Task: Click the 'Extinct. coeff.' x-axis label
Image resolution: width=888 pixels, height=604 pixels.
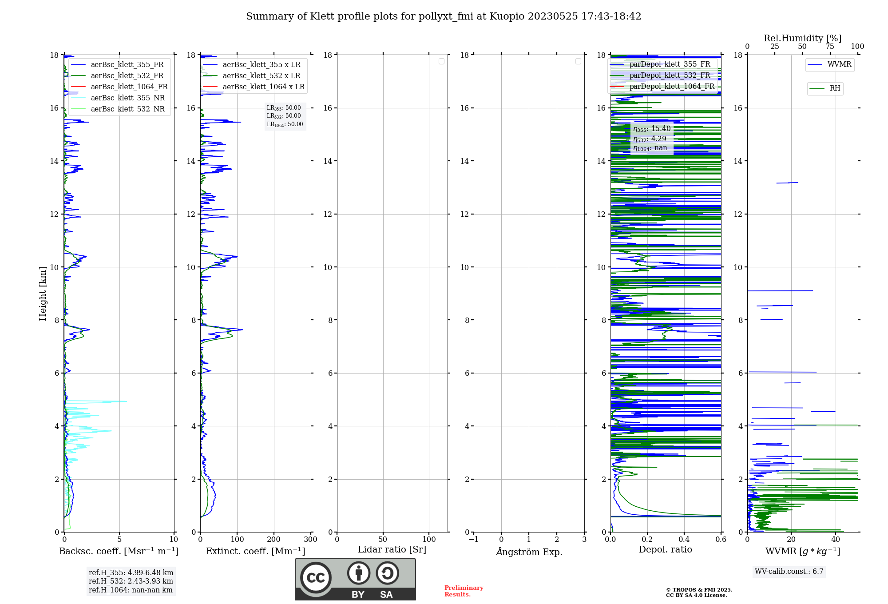Action: click(256, 551)
